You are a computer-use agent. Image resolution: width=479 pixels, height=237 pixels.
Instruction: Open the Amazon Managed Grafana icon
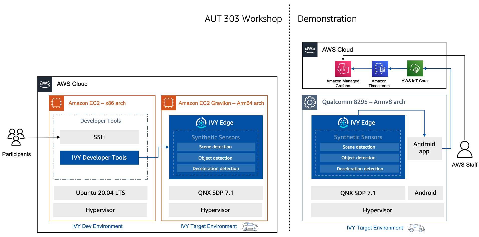click(x=343, y=68)
